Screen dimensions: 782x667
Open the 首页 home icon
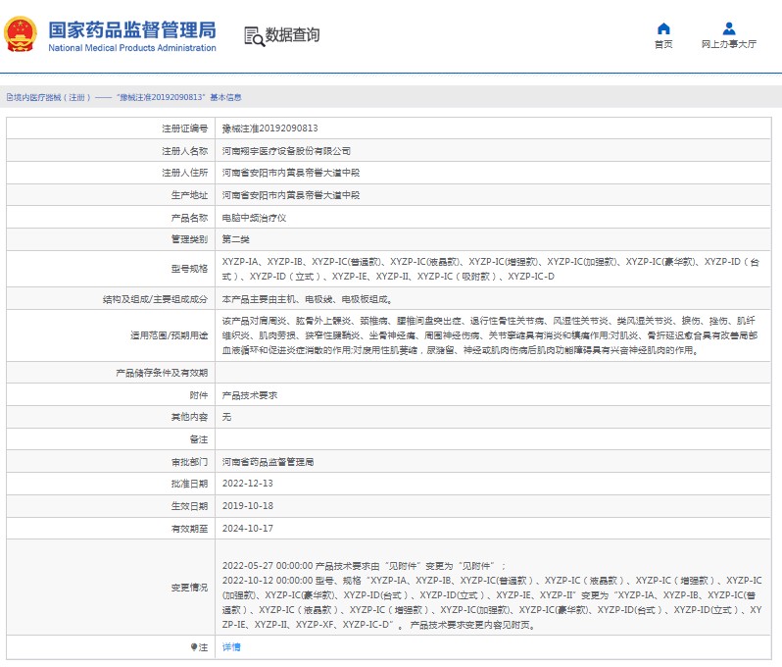[x=663, y=28]
